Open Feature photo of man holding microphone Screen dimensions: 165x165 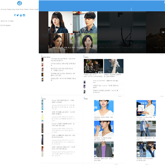[x=114, y=66]
